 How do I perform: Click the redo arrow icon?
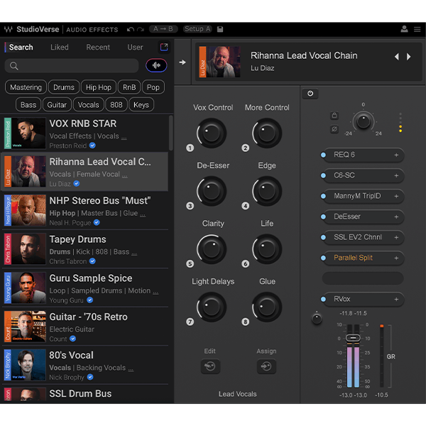pyautogui.click(x=141, y=29)
